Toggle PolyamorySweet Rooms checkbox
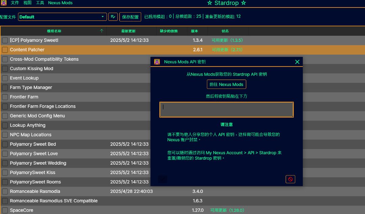This screenshot has height=214, width=365. 5,182
